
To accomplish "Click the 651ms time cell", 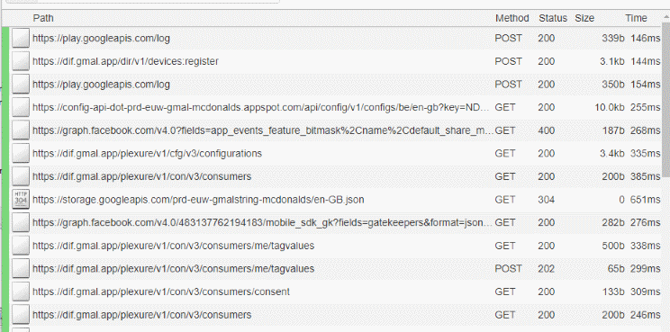I will click(645, 199).
